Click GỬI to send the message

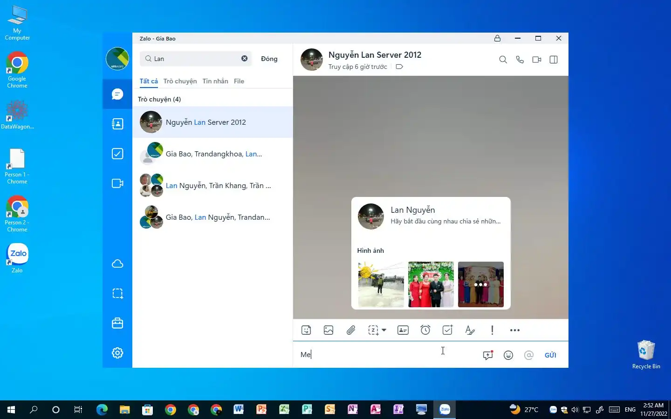tap(550, 355)
